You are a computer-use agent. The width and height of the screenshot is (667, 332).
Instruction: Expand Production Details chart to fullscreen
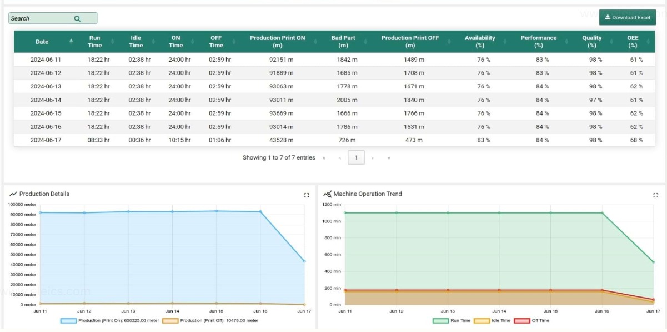pyautogui.click(x=307, y=195)
